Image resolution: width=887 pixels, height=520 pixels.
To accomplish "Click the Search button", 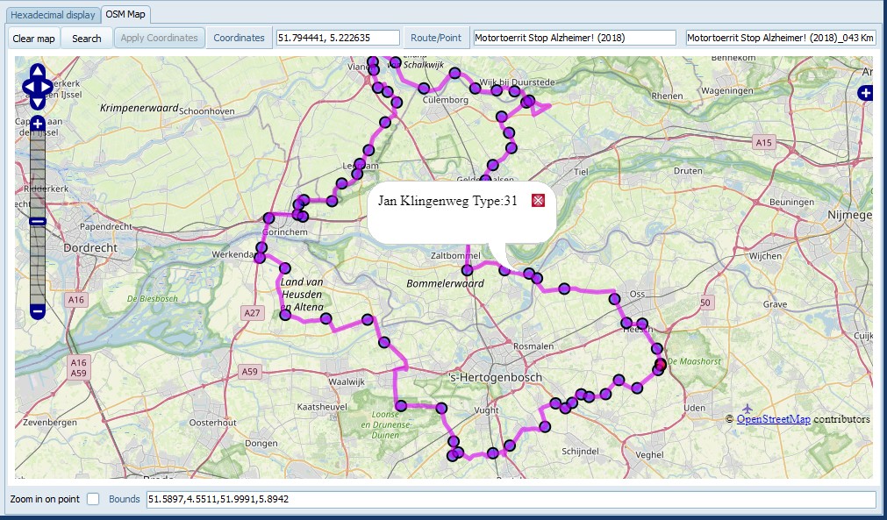I will point(87,38).
